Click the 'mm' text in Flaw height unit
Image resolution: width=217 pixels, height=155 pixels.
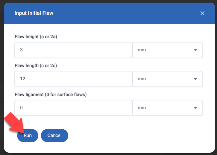pos(142,50)
